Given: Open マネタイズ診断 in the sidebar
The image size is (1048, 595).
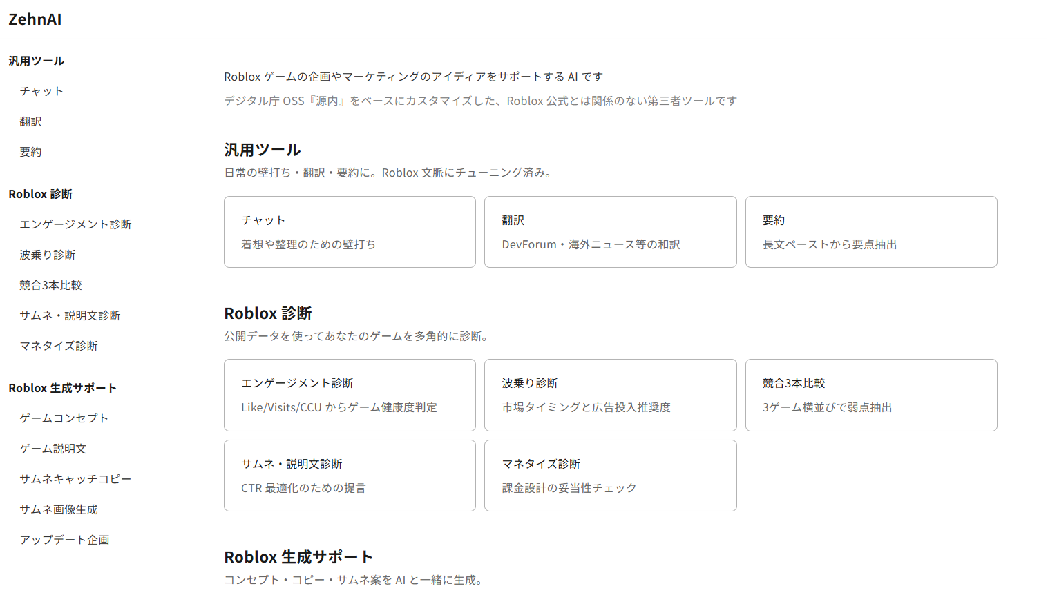Looking at the screenshot, I should 59,346.
